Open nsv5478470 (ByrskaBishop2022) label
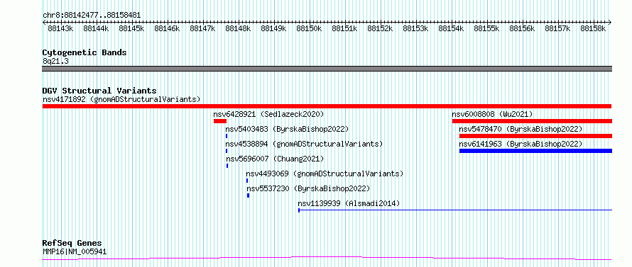This screenshot has height=267, width=632. pyautogui.click(x=521, y=129)
